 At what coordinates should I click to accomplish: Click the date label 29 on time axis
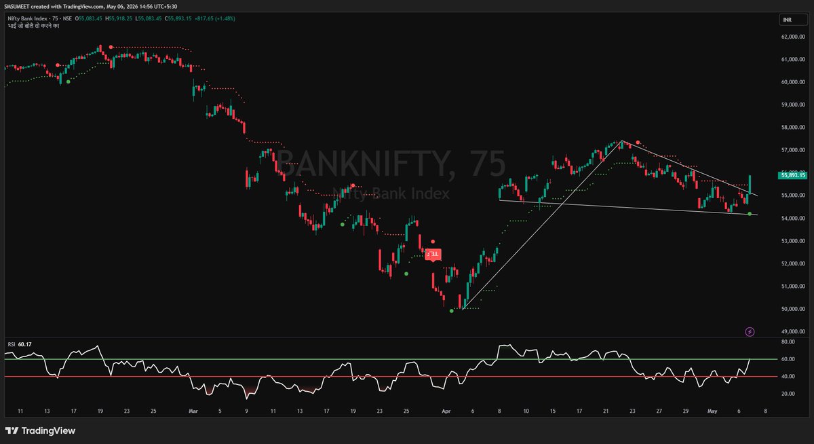click(x=685, y=411)
